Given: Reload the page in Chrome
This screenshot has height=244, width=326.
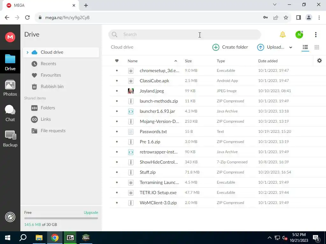Looking at the screenshot, I should click(27, 18).
